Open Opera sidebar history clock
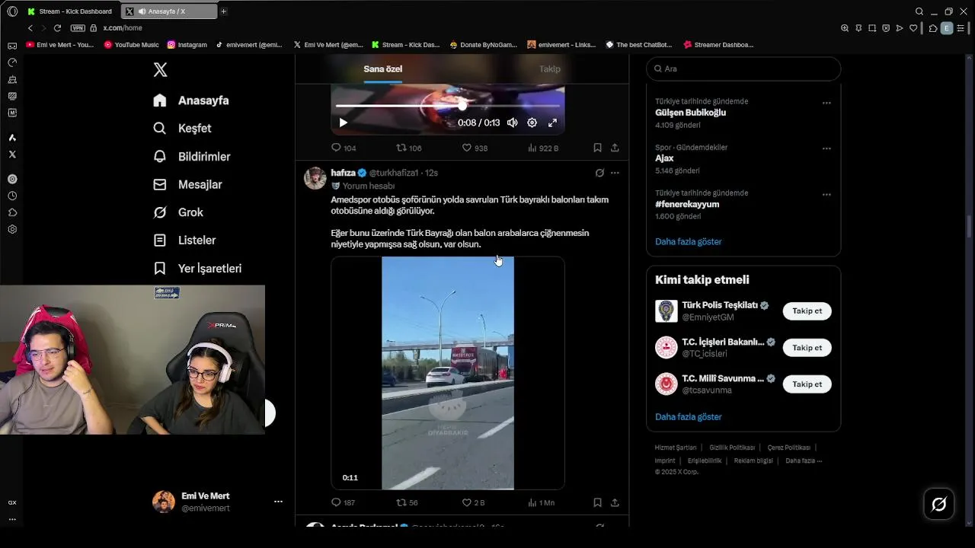The width and height of the screenshot is (975, 548). [12, 196]
